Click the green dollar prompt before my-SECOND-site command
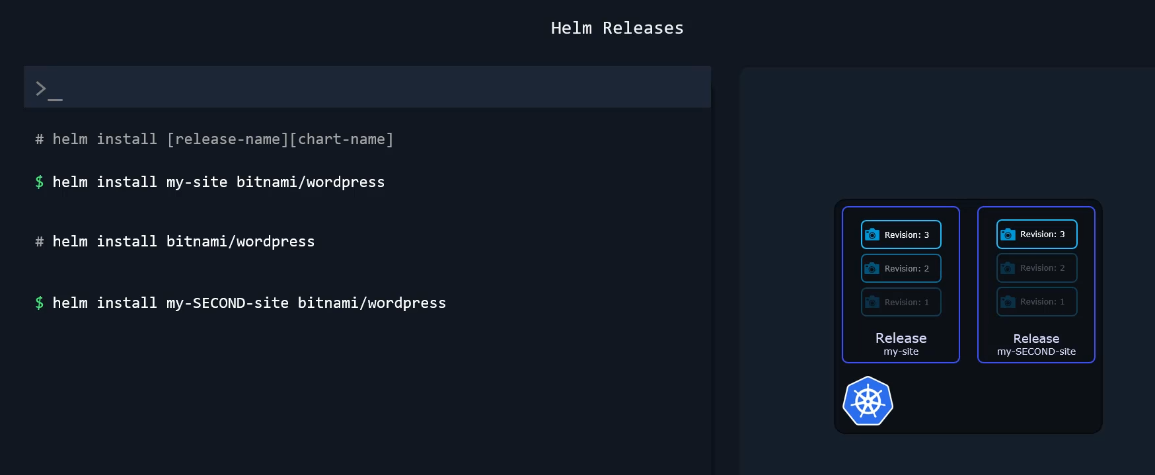This screenshot has height=475, width=1155. [40, 303]
